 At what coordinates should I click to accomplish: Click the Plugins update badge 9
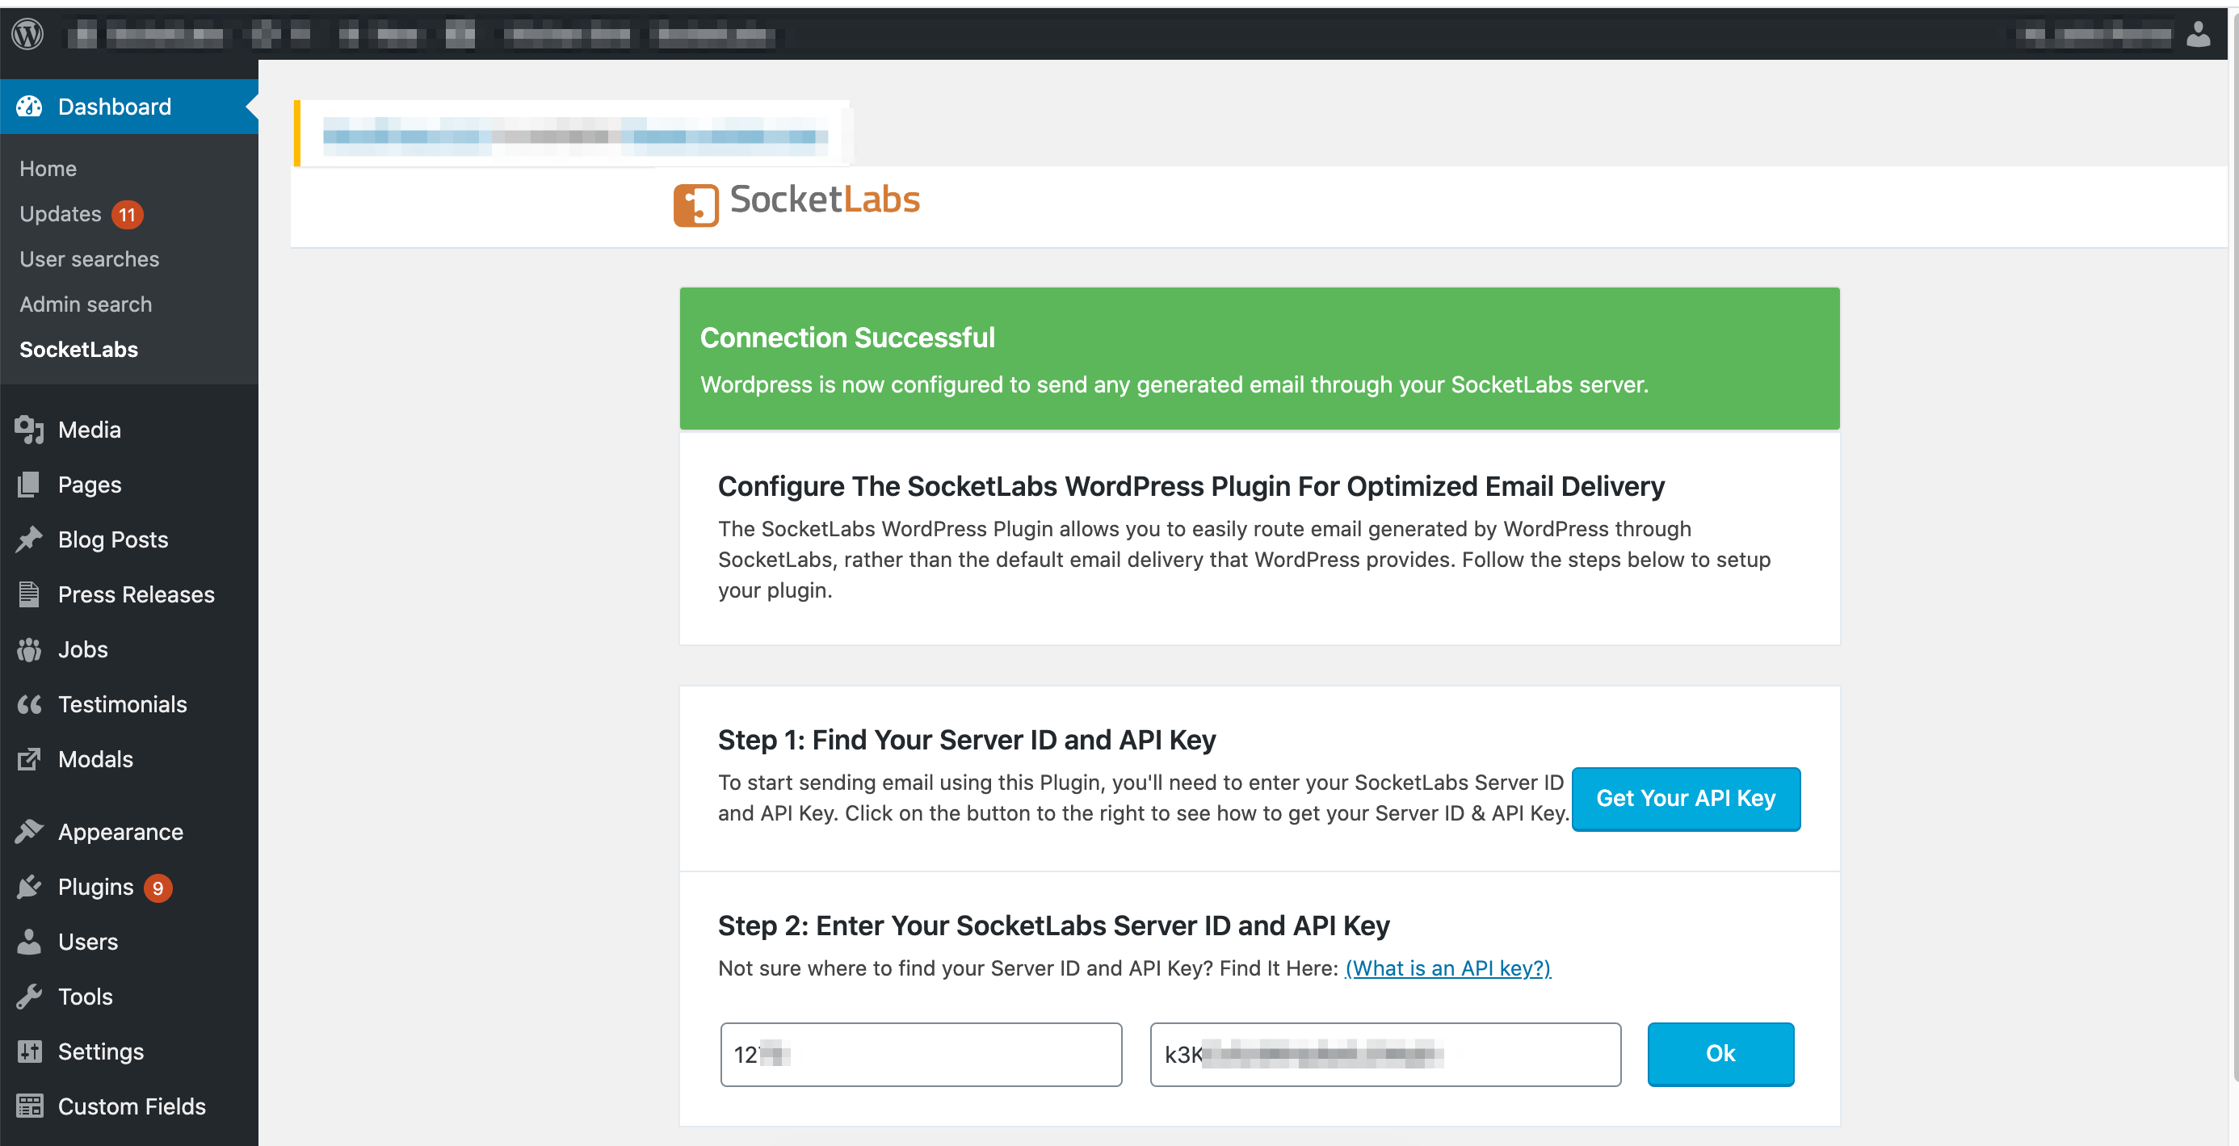click(158, 888)
